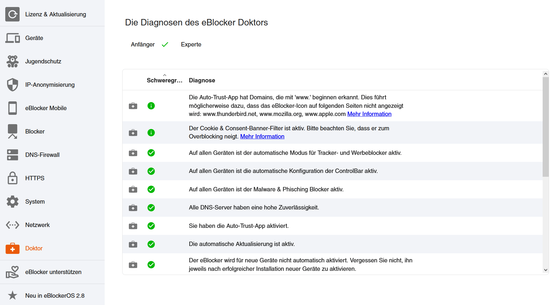The width and height of the screenshot is (552, 305).
Task: Navigate to eBlocker Mobile
Action: coord(46,108)
